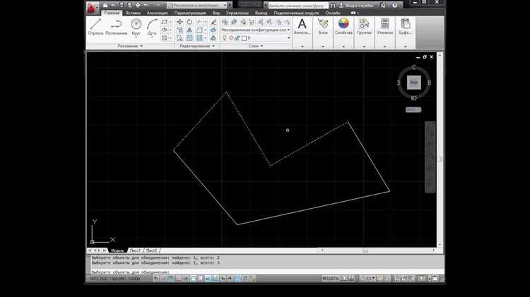Toggle Infer Constraints in status bar

pos(155,279)
